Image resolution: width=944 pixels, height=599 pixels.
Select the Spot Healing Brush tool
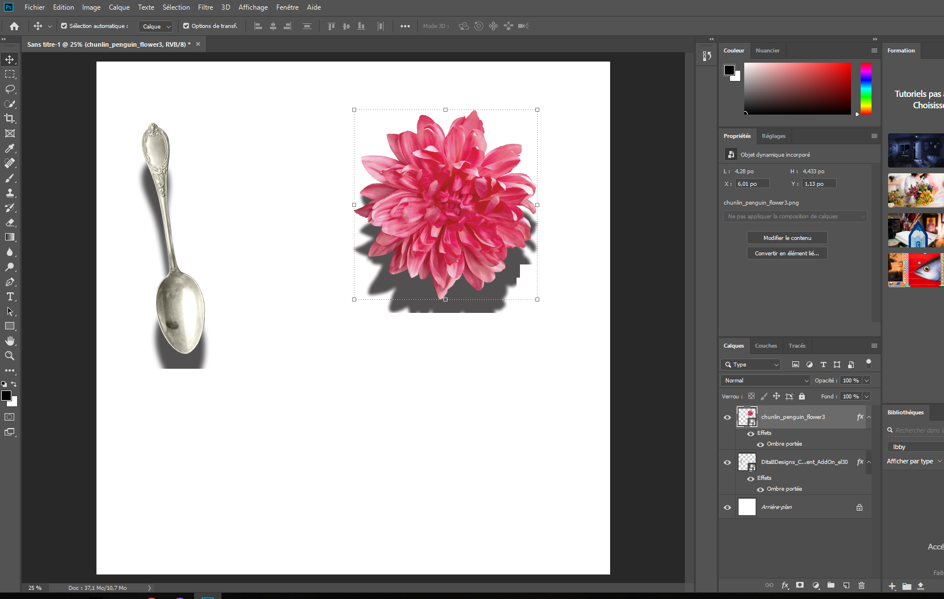click(x=10, y=163)
